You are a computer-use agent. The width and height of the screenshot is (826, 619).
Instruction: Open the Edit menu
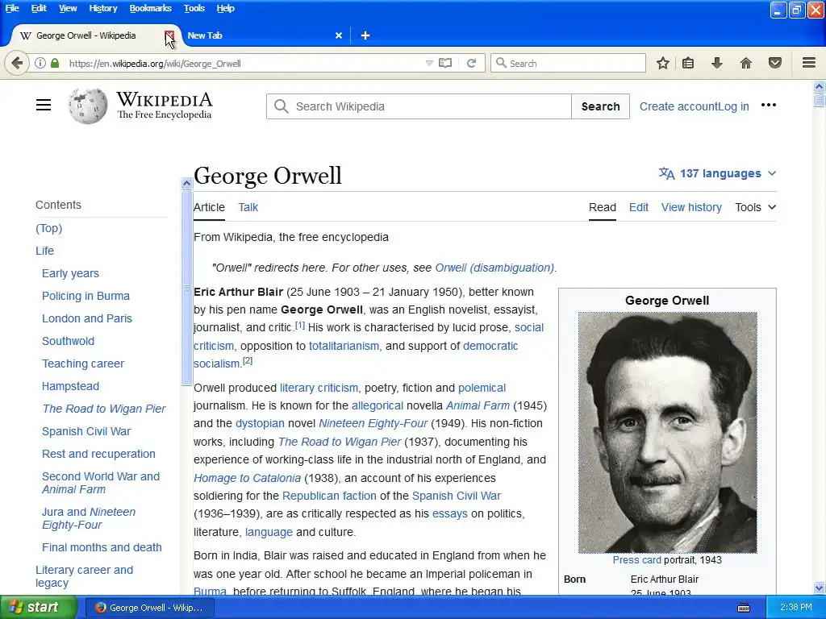[x=39, y=8]
